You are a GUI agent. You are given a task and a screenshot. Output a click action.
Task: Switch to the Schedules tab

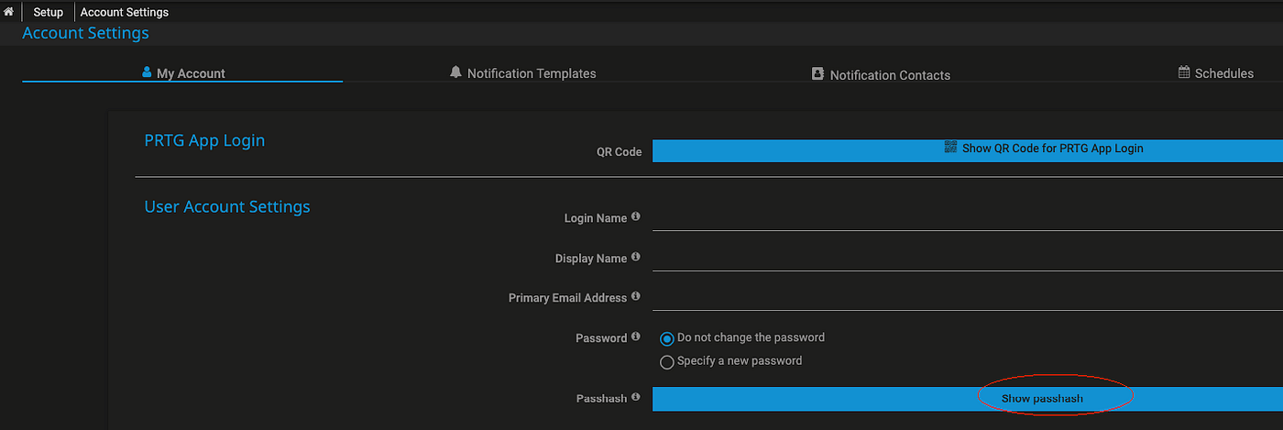pyautogui.click(x=1216, y=73)
